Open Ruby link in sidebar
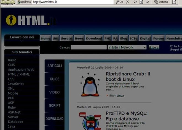 tap(12, 107)
